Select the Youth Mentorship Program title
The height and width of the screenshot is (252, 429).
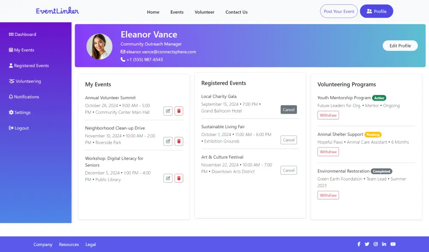(344, 98)
